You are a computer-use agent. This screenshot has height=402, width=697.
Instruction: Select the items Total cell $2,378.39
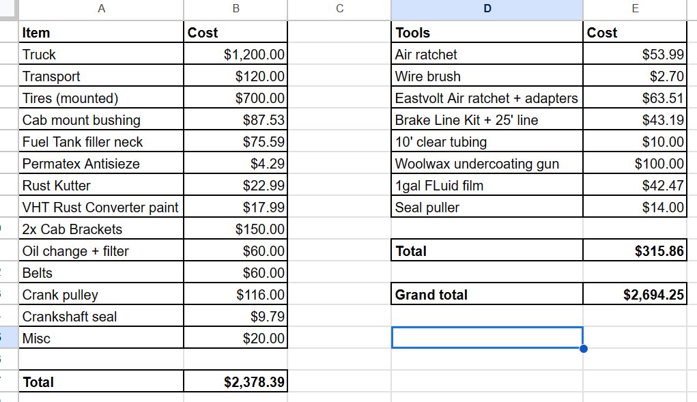pyautogui.click(x=236, y=382)
